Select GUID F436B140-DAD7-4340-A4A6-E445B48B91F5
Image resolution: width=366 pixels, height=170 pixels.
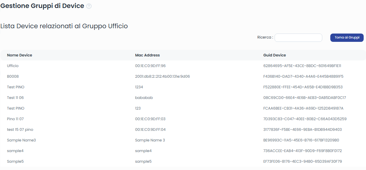coord(304,76)
